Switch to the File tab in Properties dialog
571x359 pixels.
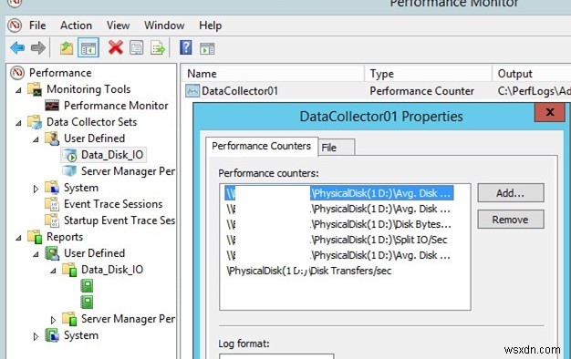pyautogui.click(x=336, y=148)
